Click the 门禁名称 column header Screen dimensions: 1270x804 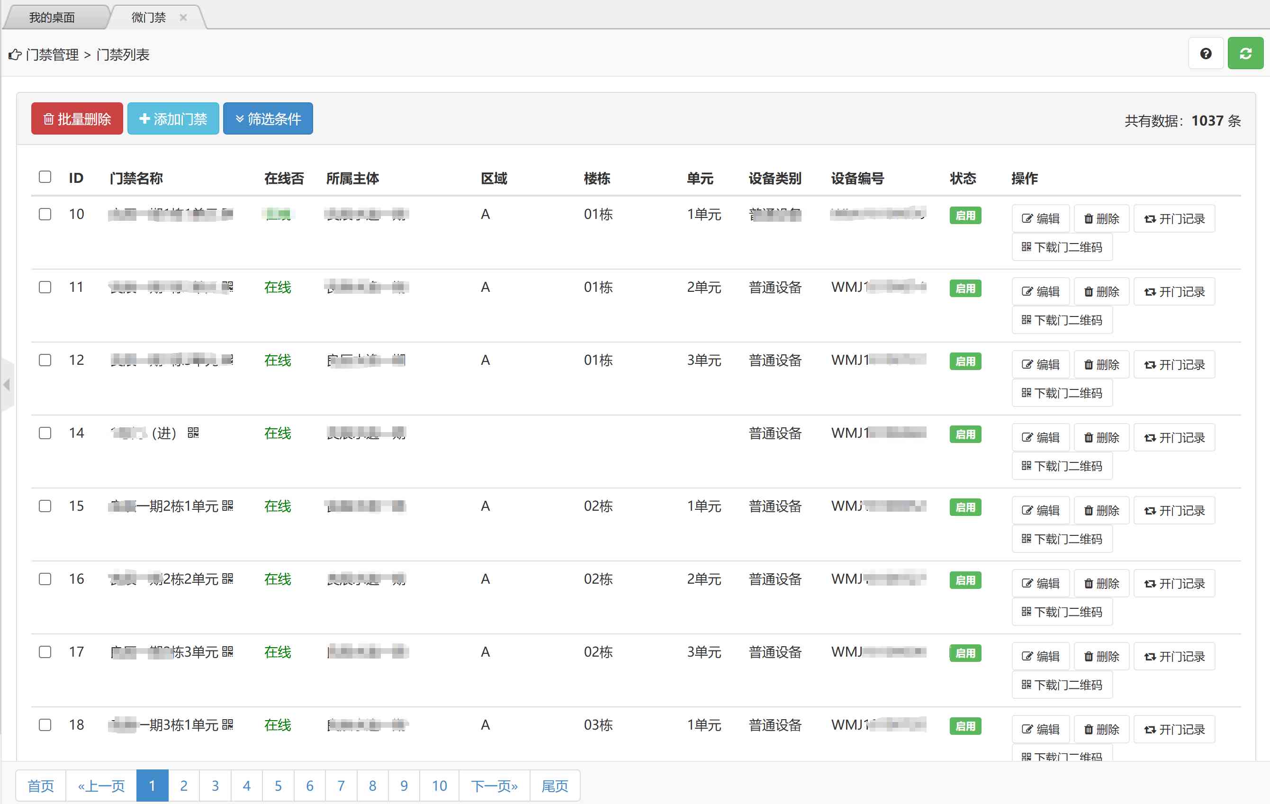(x=136, y=178)
